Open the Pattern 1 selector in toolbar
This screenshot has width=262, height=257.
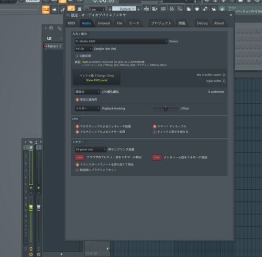click(x=124, y=9)
